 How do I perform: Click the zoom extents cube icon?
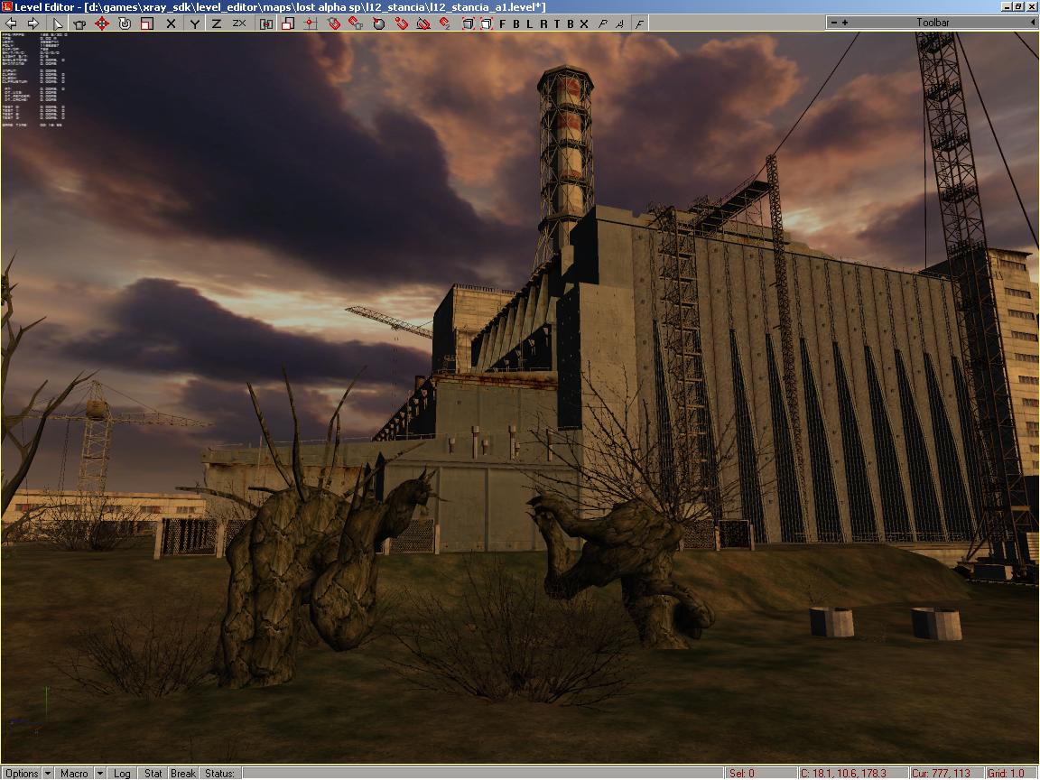468,23
